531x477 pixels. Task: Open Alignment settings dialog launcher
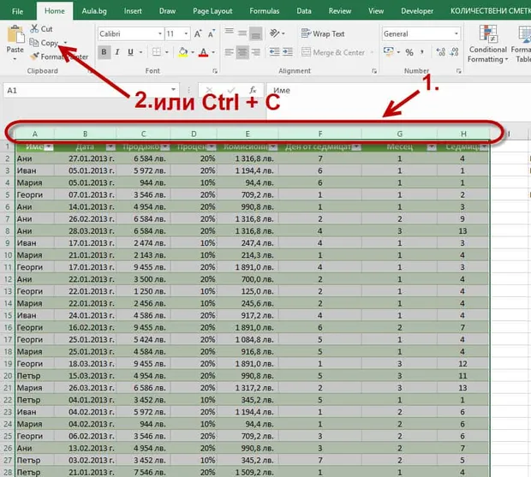pyautogui.click(x=374, y=71)
